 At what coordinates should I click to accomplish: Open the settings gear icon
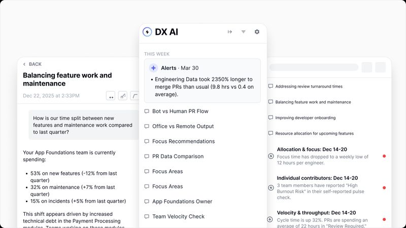click(257, 32)
